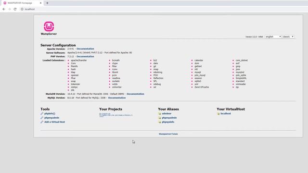The image size is (308, 173).
Task: Click the wrench icon next to phpinfo()
Action: [42, 113]
